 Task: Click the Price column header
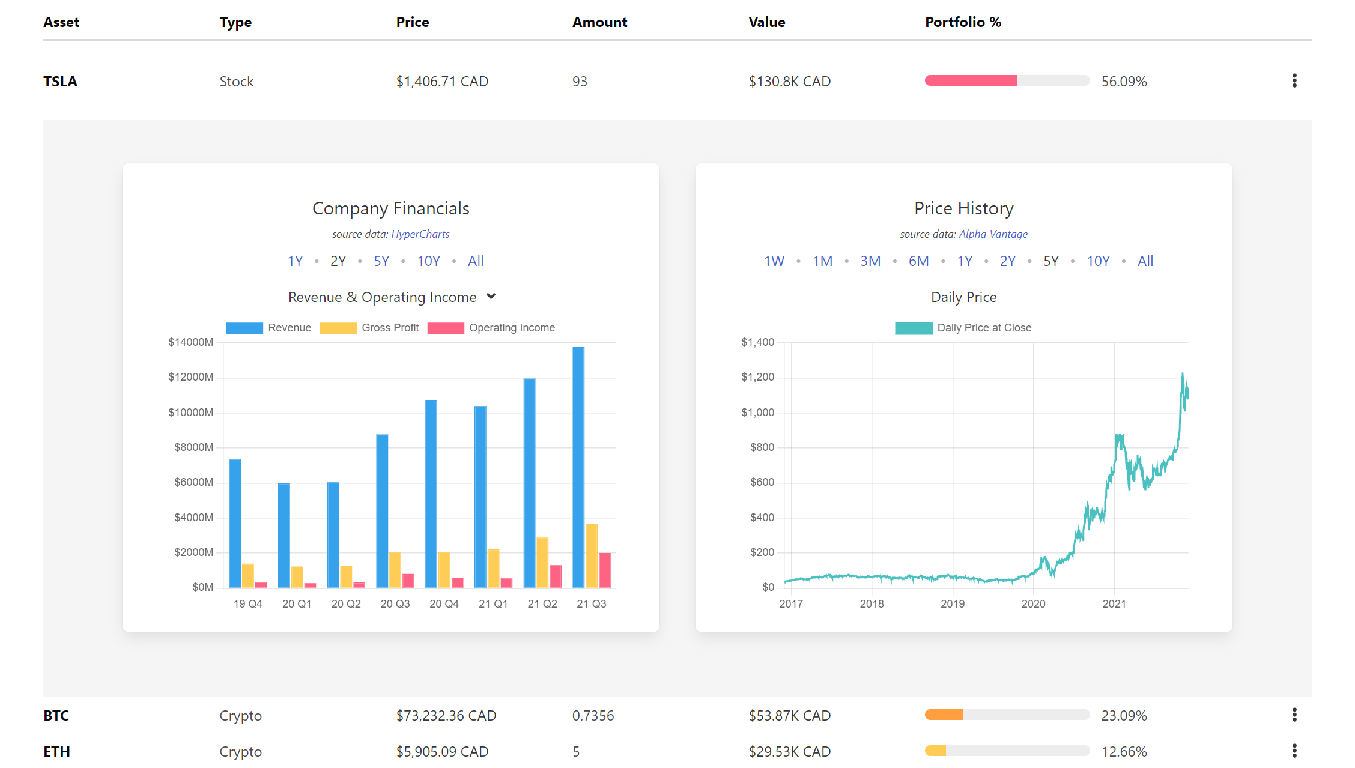(413, 22)
